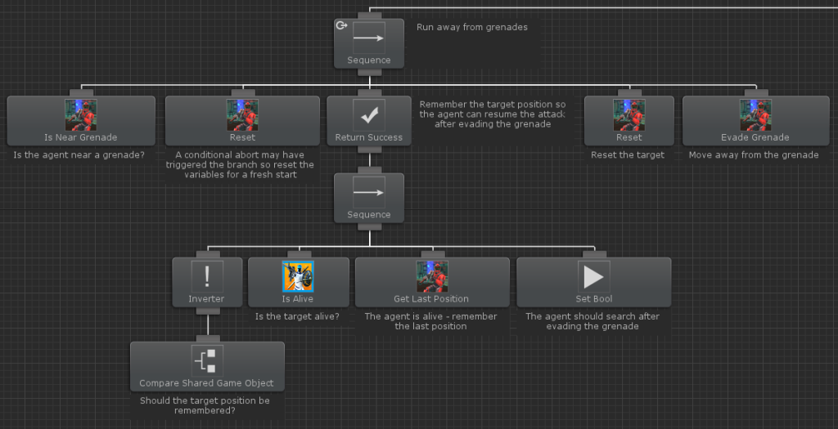Click the 'Compare Shared Game Object' label
This screenshot has height=429, width=838.
pyautogui.click(x=206, y=383)
